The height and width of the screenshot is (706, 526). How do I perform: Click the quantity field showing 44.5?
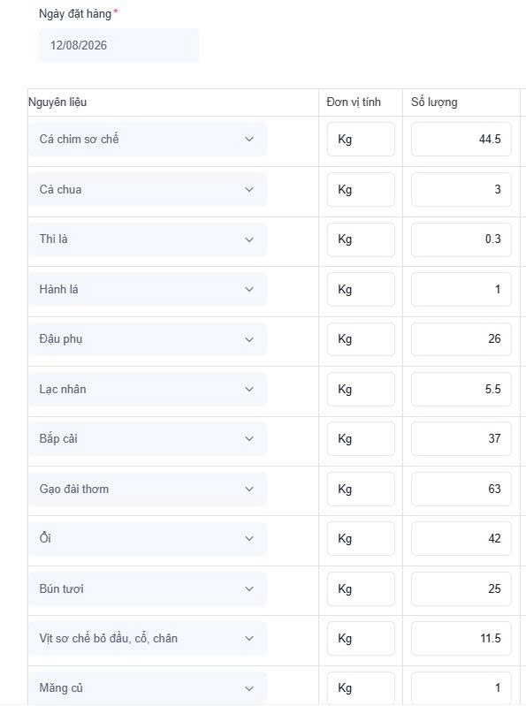[x=461, y=139]
